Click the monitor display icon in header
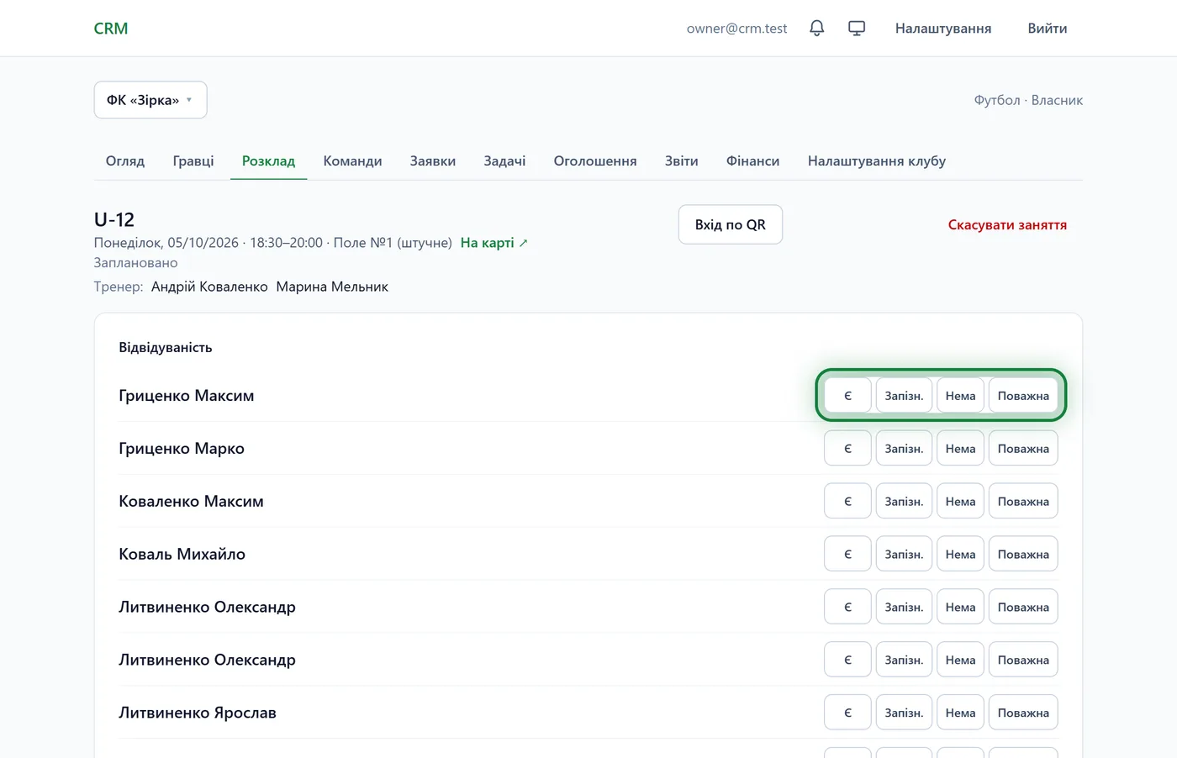This screenshot has height=758, width=1177. pos(857,29)
